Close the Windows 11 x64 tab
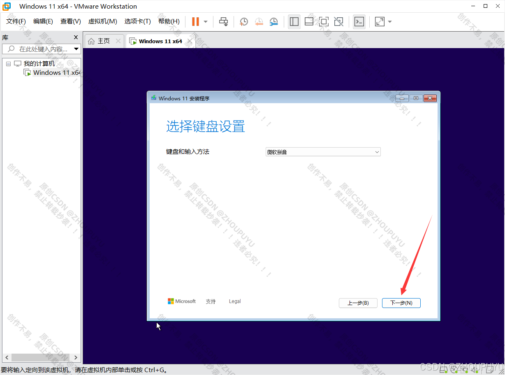Image resolution: width=505 pixels, height=375 pixels. pyautogui.click(x=190, y=41)
